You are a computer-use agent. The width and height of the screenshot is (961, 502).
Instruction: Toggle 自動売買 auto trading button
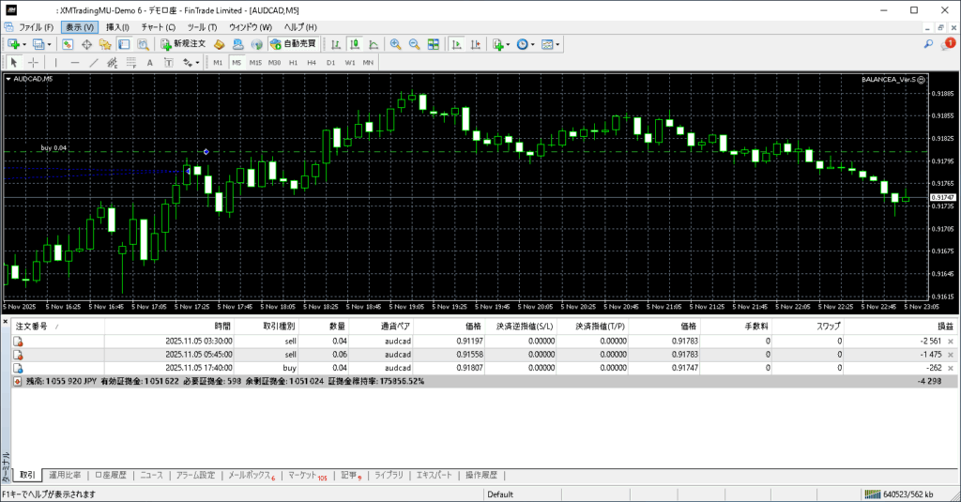tap(293, 44)
